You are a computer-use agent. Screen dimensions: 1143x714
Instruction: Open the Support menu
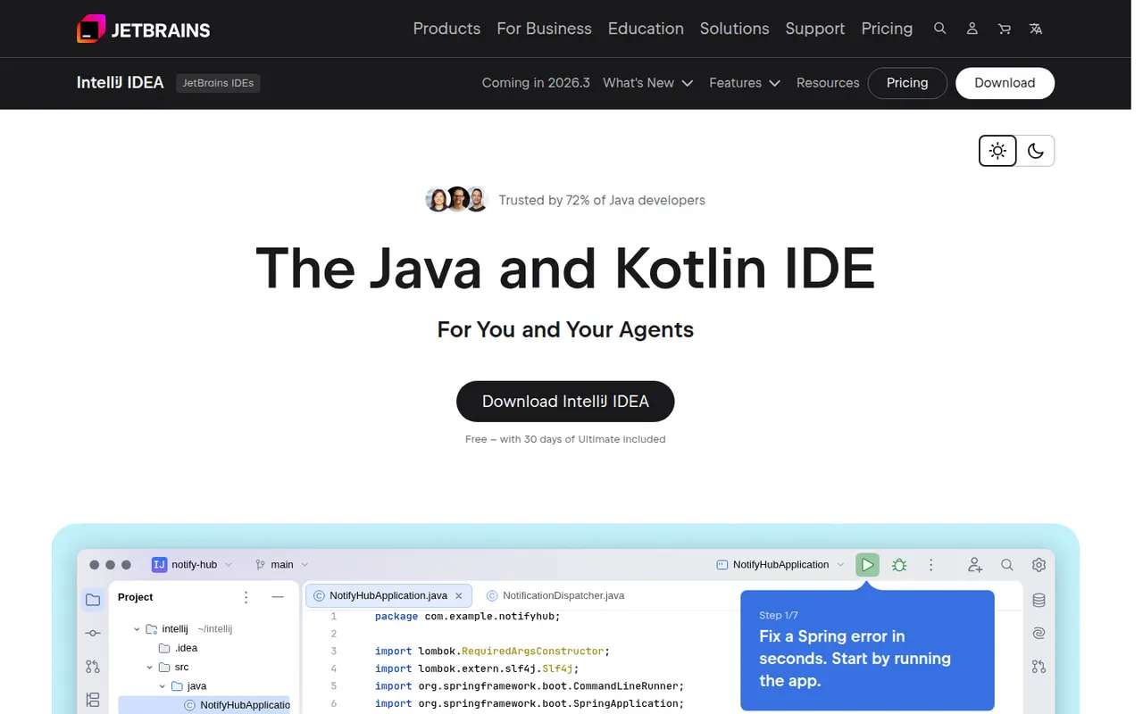tap(814, 29)
